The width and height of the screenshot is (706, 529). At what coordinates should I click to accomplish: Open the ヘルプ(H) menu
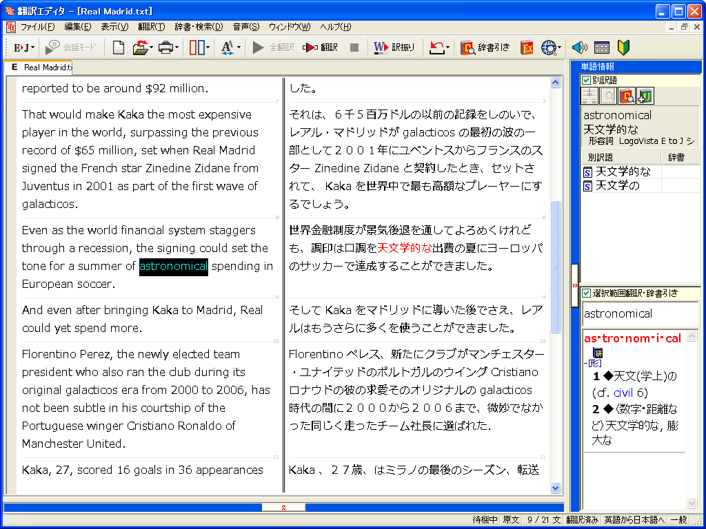tap(336, 27)
